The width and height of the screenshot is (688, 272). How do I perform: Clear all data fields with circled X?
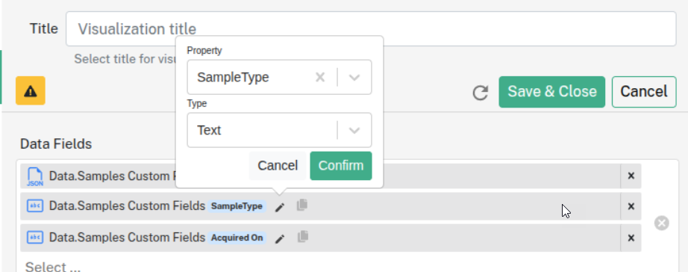click(662, 223)
